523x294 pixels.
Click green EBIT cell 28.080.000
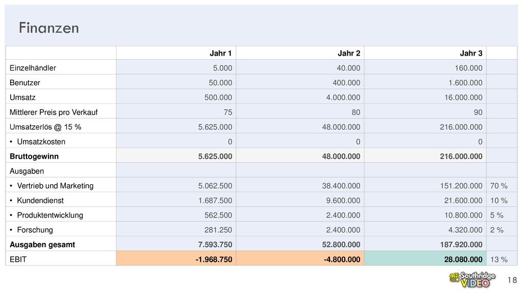425,258
